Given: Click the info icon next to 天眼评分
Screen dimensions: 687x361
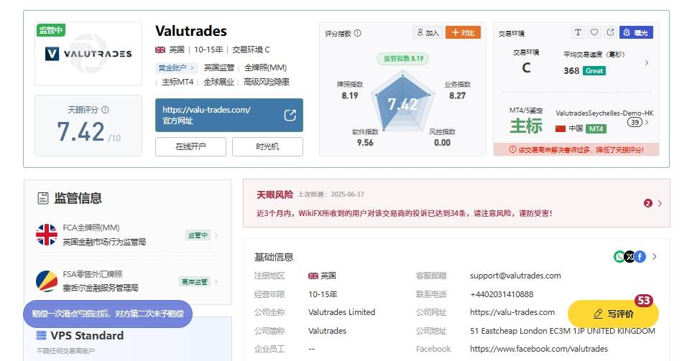Looking at the screenshot, I should [105, 110].
